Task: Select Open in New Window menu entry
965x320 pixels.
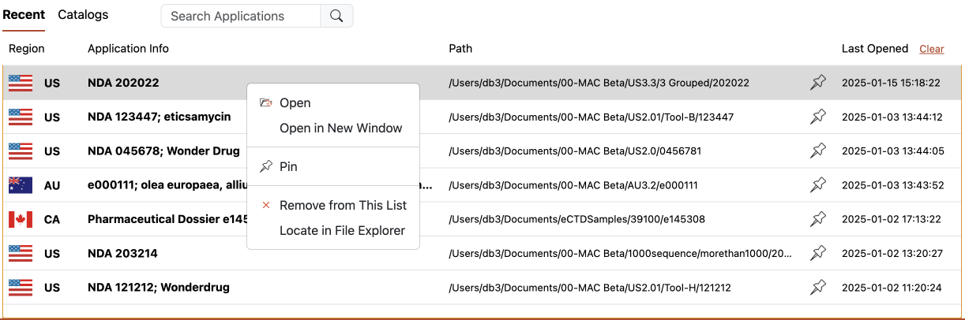Action: tap(340, 128)
